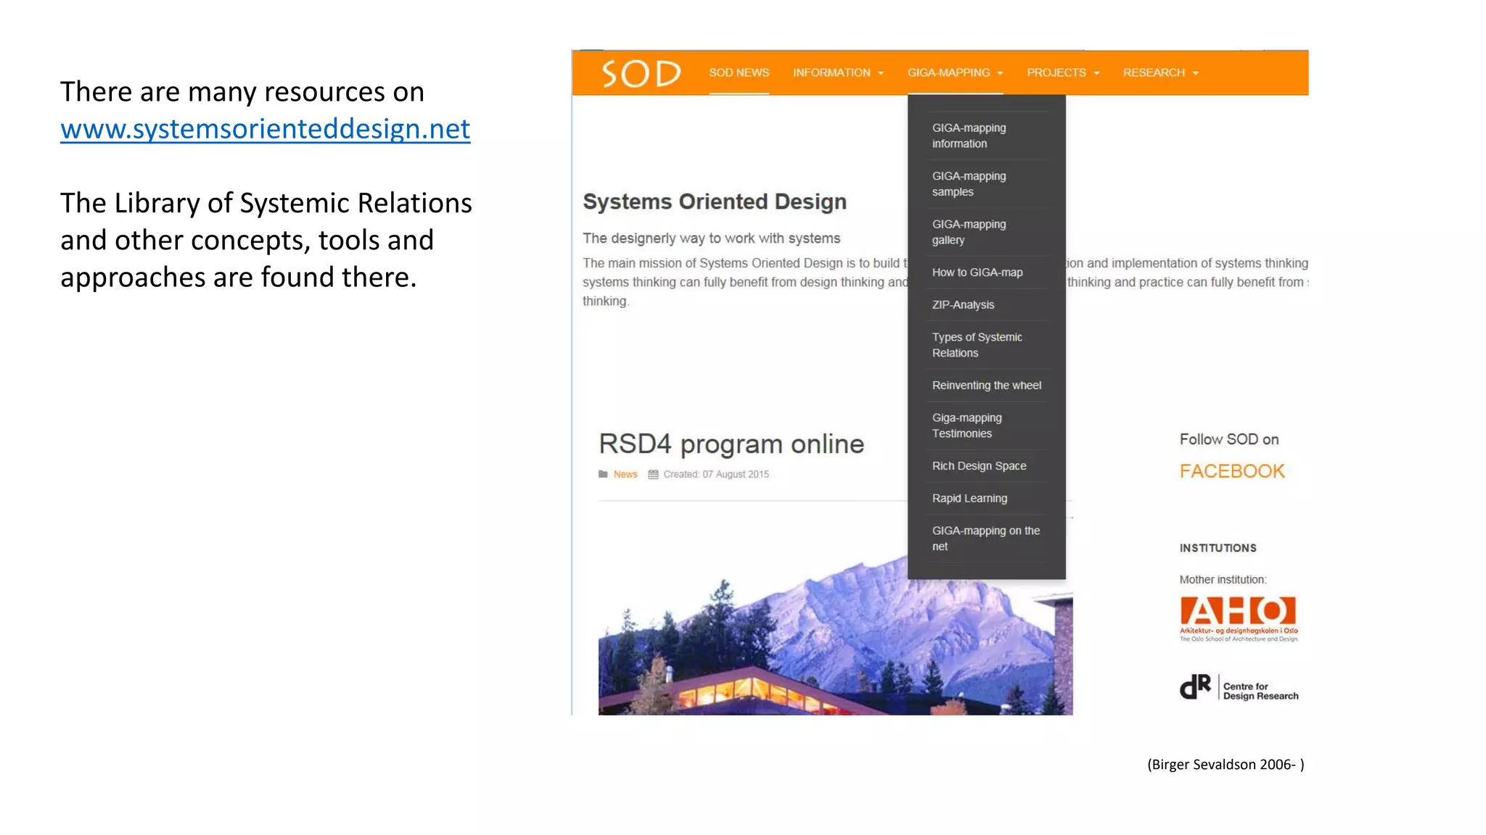Select GIGA-mapping samples entry
Viewport: 1486px width, 835px height.
pos(969,184)
